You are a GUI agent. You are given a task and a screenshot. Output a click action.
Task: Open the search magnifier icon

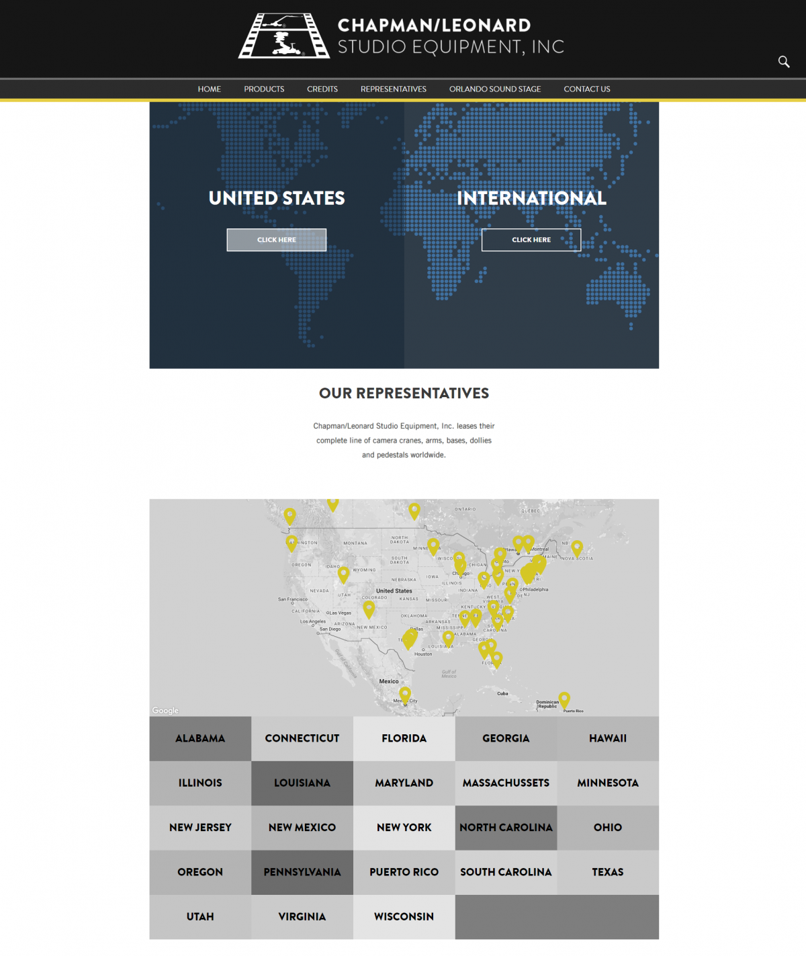pyautogui.click(x=784, y=62)
